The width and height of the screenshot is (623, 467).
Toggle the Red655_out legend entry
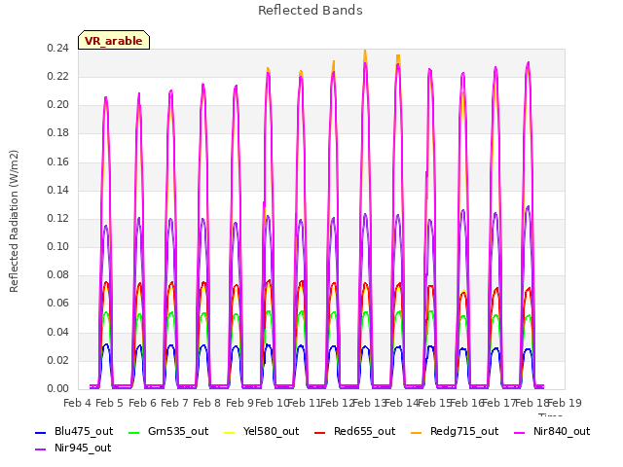354,431
